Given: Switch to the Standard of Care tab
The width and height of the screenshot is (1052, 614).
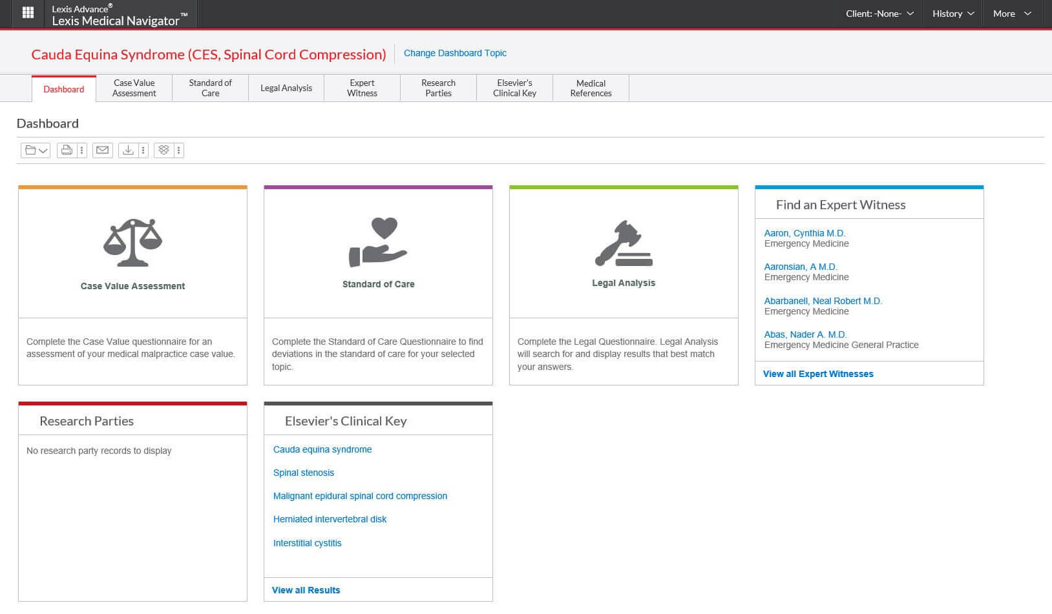Looking at the screenshot, I should [211, 88].
